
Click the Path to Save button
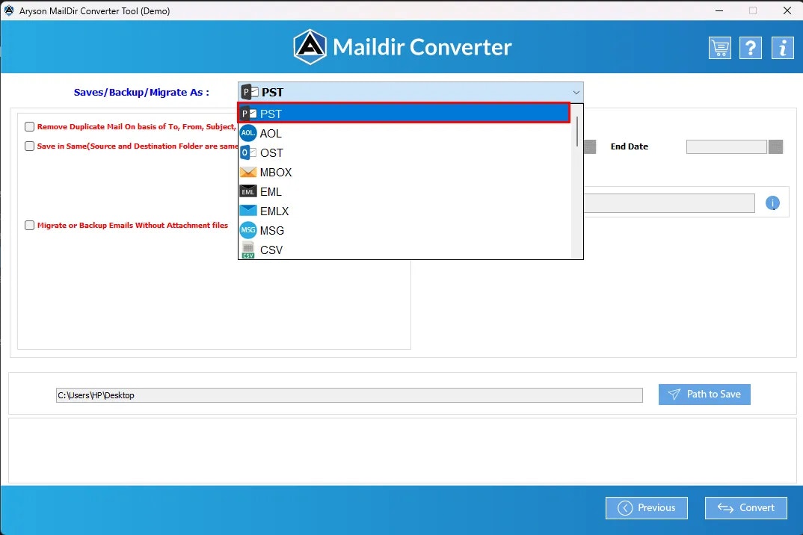click(x=704, y=395)
